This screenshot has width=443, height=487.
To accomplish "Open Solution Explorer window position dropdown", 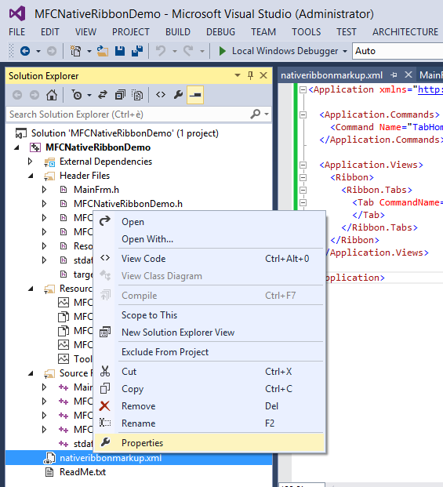I will [238, 75].
